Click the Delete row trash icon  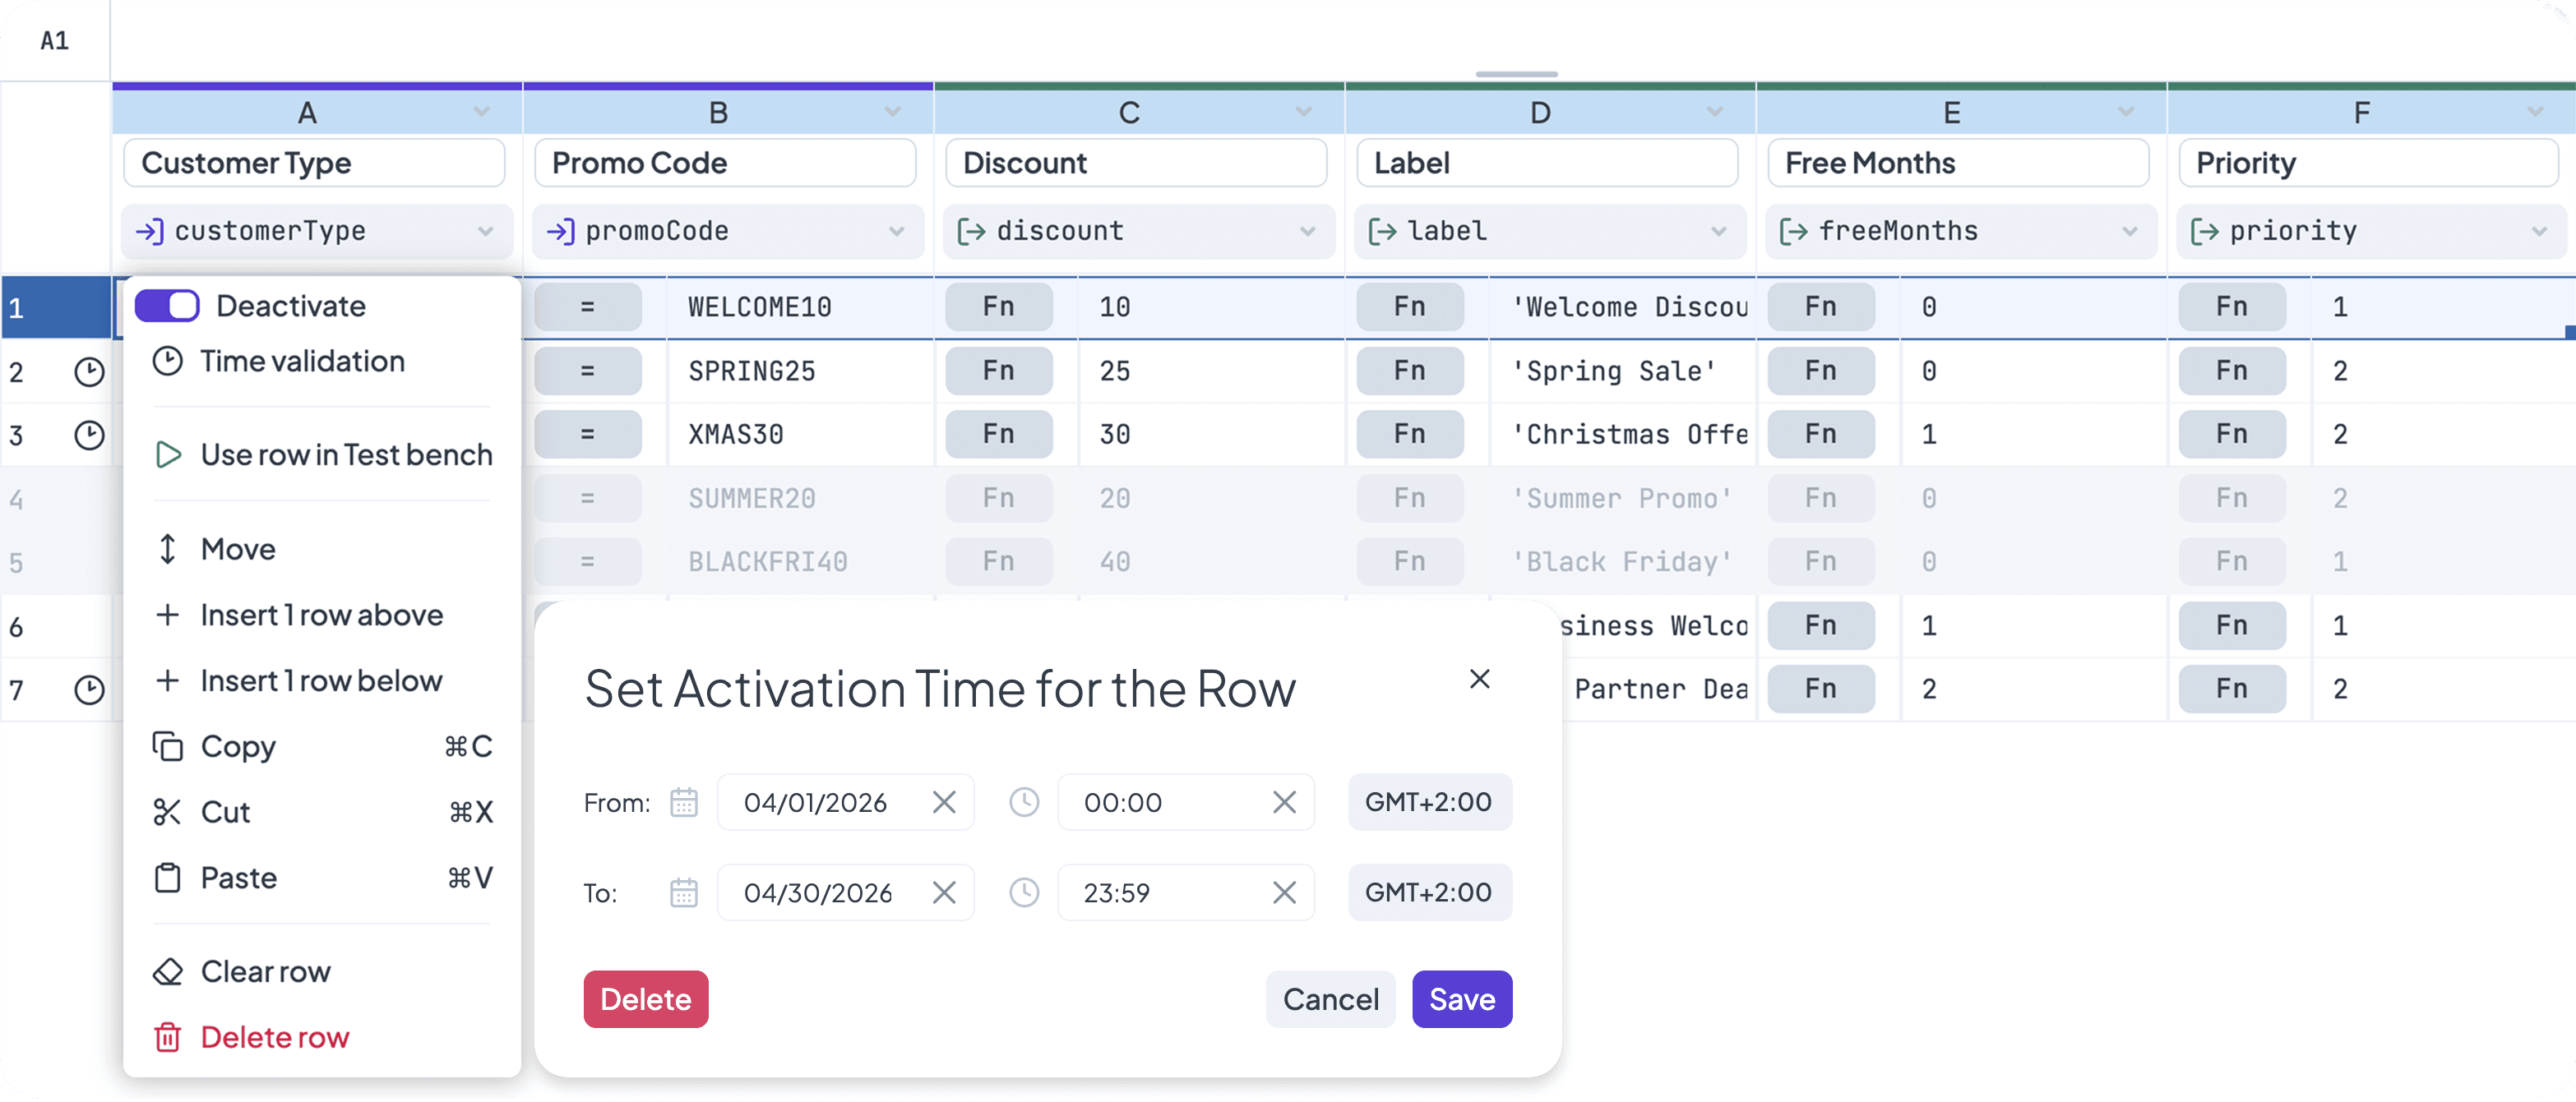point(168,1037)
